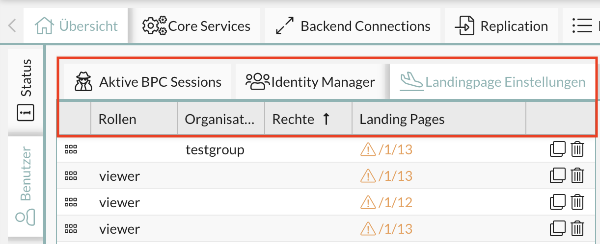The height and width of the screenshot is (244, 600).
Task: Open the Übersicht tab
Action: pos(78,26)
